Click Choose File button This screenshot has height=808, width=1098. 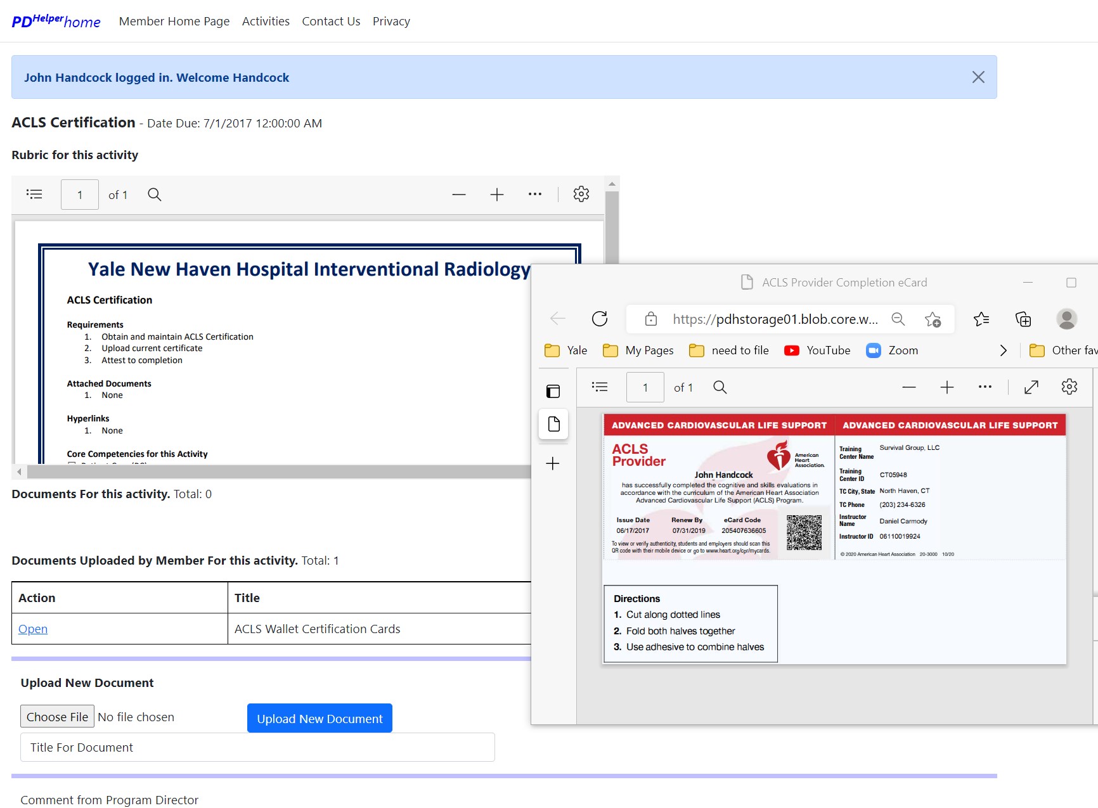pyautogui.click(x=57, y=717)
